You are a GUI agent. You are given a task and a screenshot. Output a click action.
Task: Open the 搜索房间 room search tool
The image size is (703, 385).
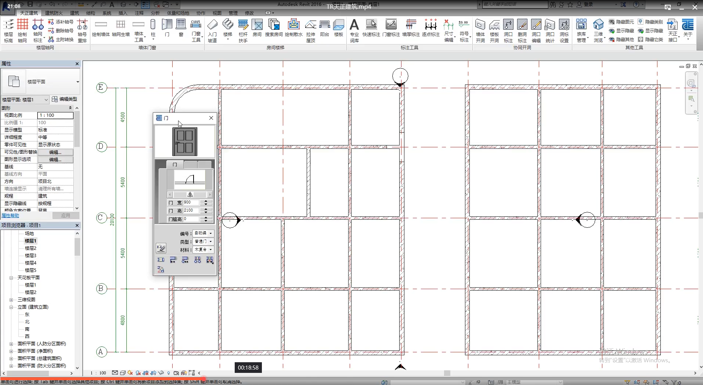point(274,29)
